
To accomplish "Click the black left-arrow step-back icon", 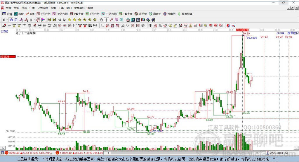I will click(x=60, y=20).
